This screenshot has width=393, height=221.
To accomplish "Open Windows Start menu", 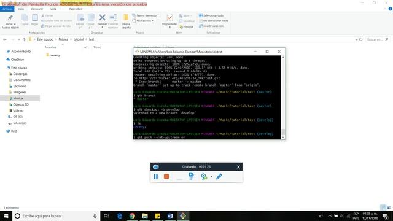I will 6,215.
